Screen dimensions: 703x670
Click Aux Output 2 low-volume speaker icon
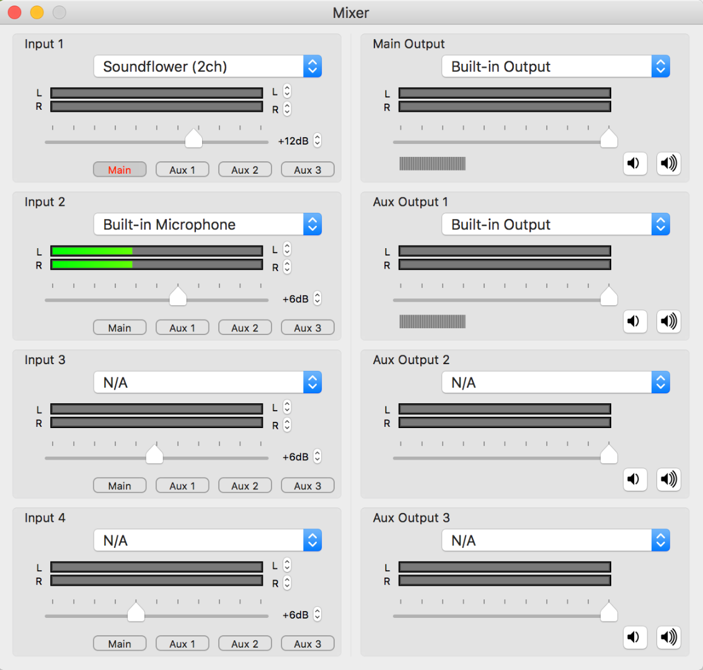[x=634, y=479]
